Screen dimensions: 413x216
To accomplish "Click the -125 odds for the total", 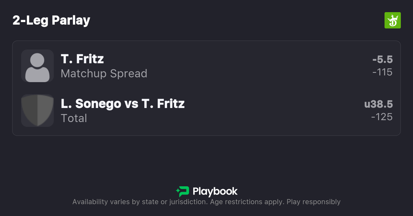I will tap(382, 117).
